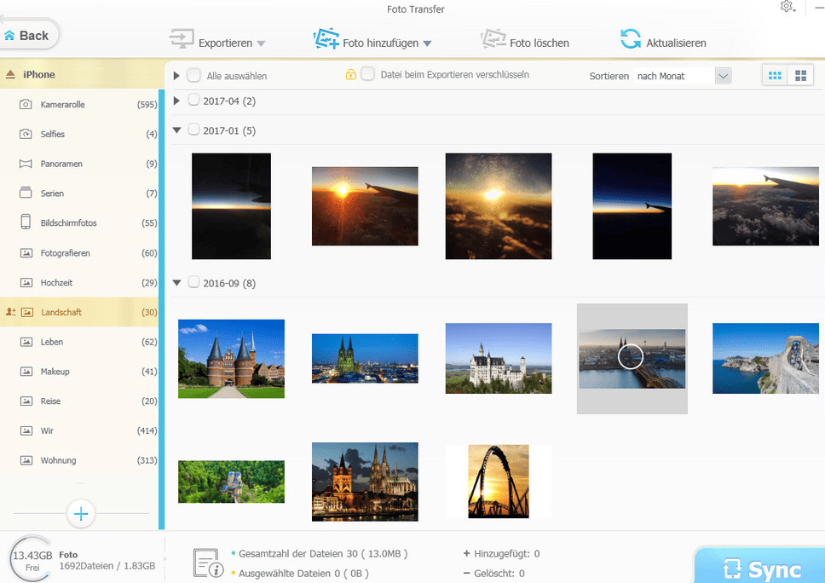Click the Foto löschen icon
This screenshot has height=583, width=825.
coord(493,41)
